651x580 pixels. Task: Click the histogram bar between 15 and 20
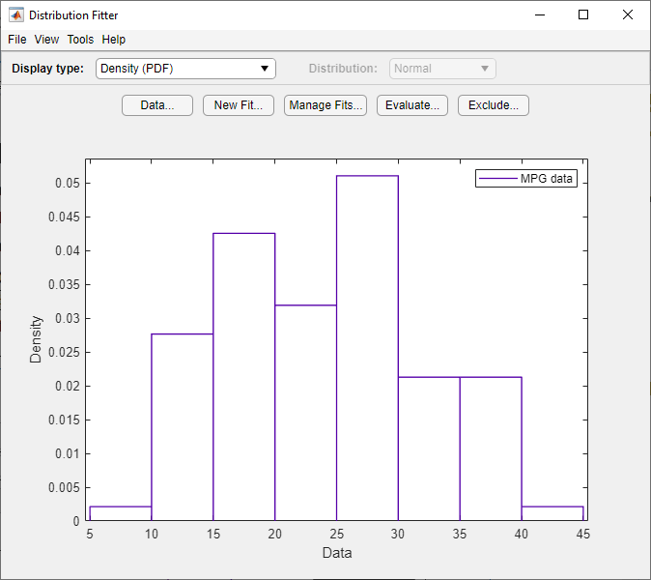[244, 377]
